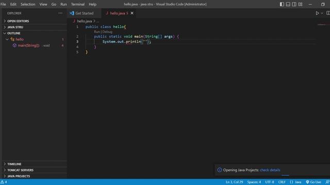Click the main method symbol icon
Image resolution: width=330 pixels, height=185 pixels.
tap(14, 45)
